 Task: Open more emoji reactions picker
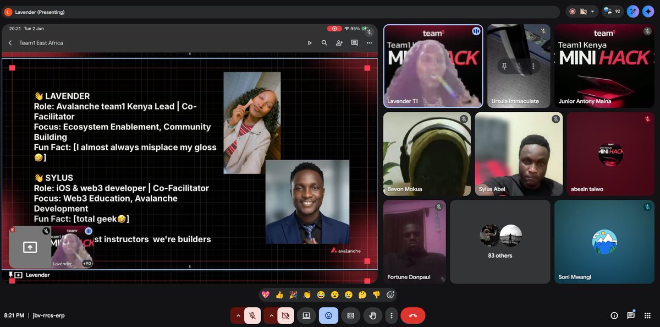(391, 295)
